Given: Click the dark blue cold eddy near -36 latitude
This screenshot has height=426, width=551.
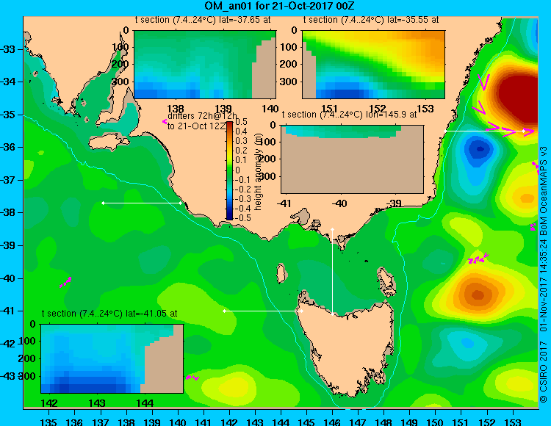Looking at the screenshot, I should (x=480, y=149).
